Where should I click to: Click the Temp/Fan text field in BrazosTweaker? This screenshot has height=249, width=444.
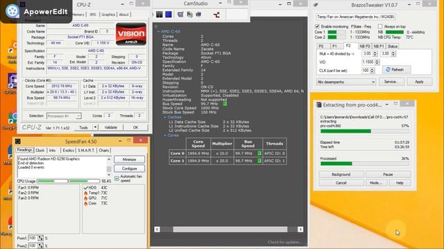point(356,17)
